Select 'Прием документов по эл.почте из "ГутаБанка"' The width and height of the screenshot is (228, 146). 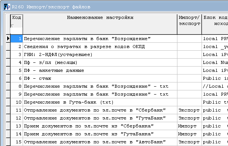[100, 134]
